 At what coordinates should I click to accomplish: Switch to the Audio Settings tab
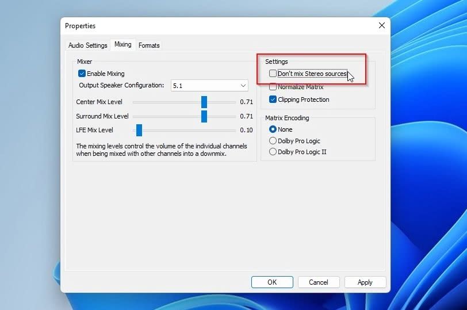coord(88,45)
